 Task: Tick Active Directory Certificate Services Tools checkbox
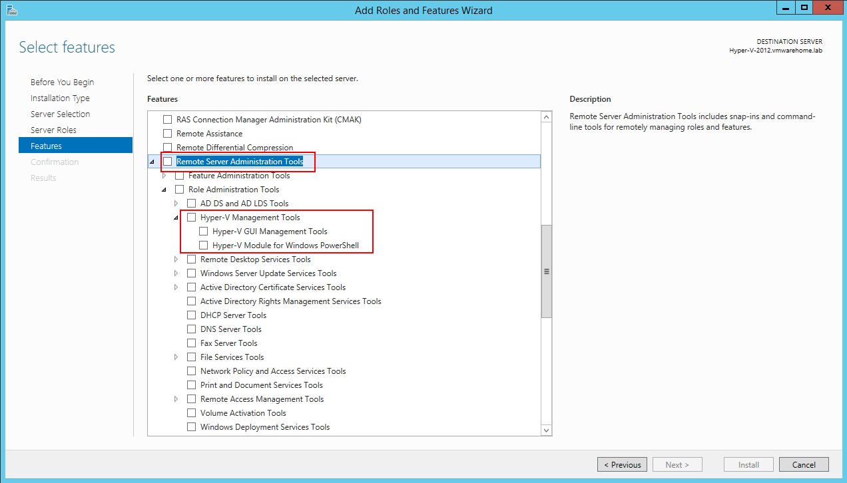click(x=192, y=287)
